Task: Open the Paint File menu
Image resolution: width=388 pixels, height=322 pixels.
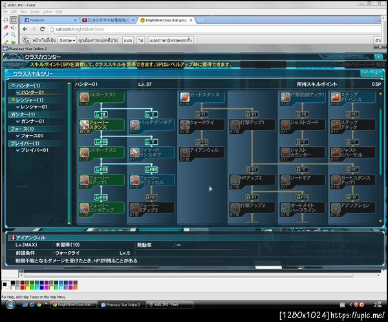Action: (x=5, y=12)
